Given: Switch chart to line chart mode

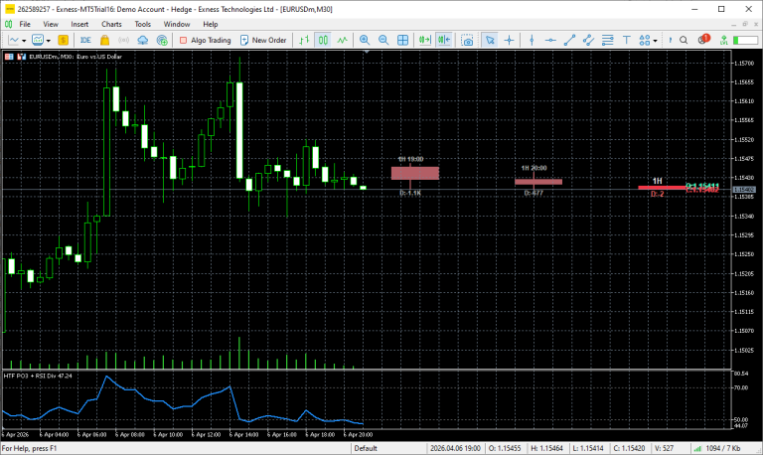Looking at the screenshot, I should 343,40.
